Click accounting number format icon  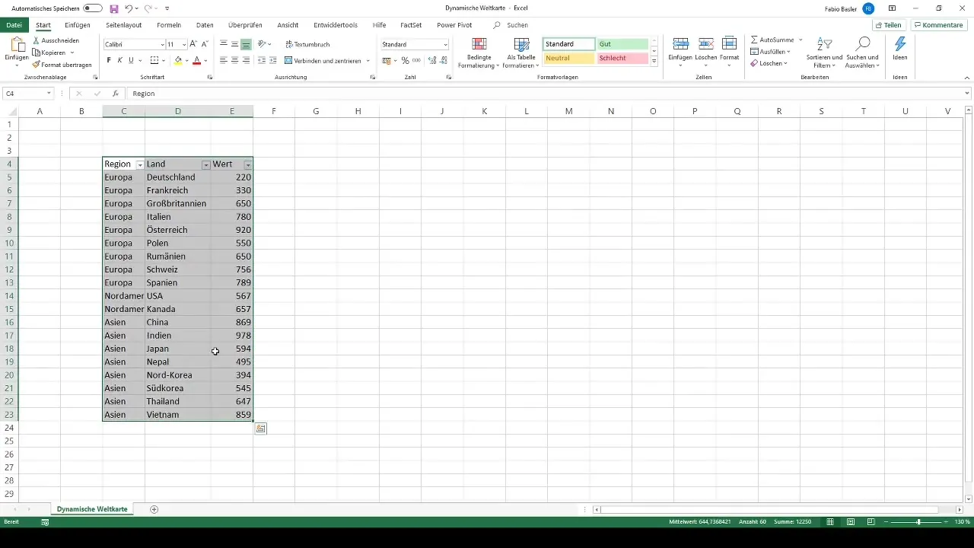(x=387, y=60)
